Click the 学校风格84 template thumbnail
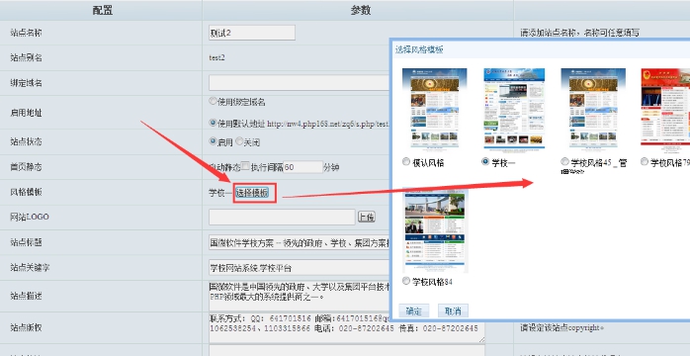Viewport: 690px width, 356px height. (x=435, y=229)
